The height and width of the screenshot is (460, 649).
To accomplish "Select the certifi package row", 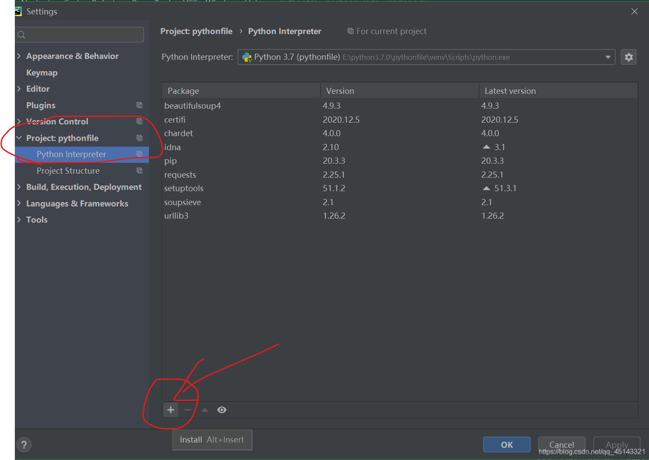I will click(x=400, y=120).
